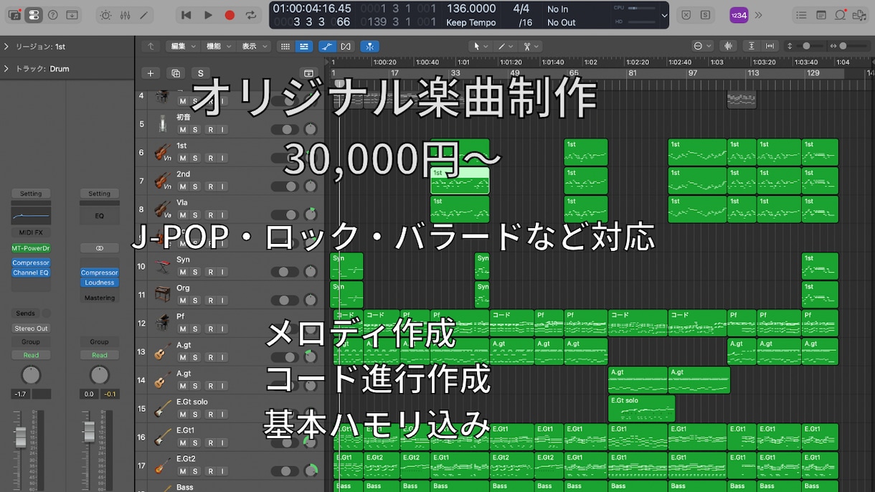The width and height of the screenshot is (875, 492).
Task: Expand the リージョン: 1st inspector section
Action: pyautogui.click(x=6, y=47)
